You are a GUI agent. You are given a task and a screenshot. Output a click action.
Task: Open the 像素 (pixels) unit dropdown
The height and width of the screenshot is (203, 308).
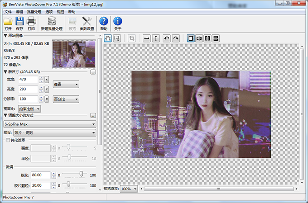pos(66,84)
